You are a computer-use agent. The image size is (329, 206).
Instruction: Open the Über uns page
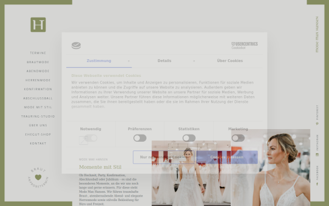[38, 125]
